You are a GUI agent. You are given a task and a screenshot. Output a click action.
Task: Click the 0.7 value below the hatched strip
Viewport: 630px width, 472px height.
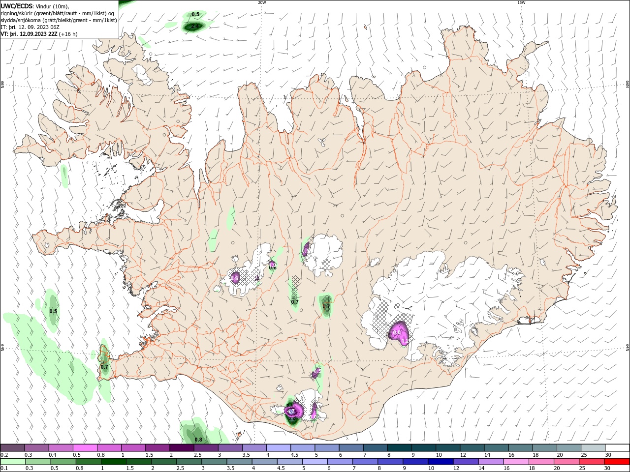tap(295, 302)
